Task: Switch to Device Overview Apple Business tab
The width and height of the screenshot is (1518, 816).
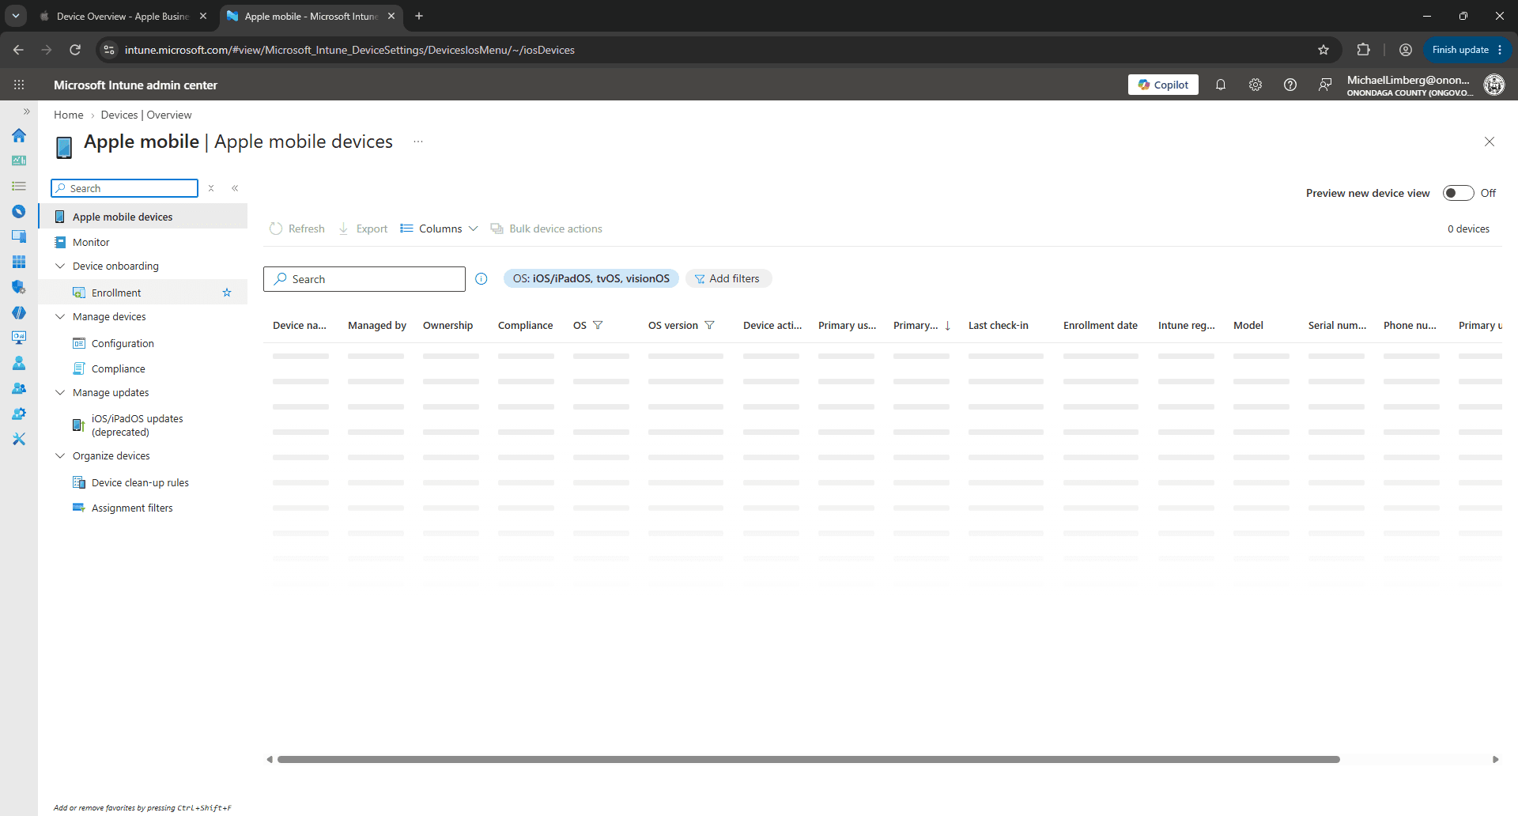Action: 123,16
